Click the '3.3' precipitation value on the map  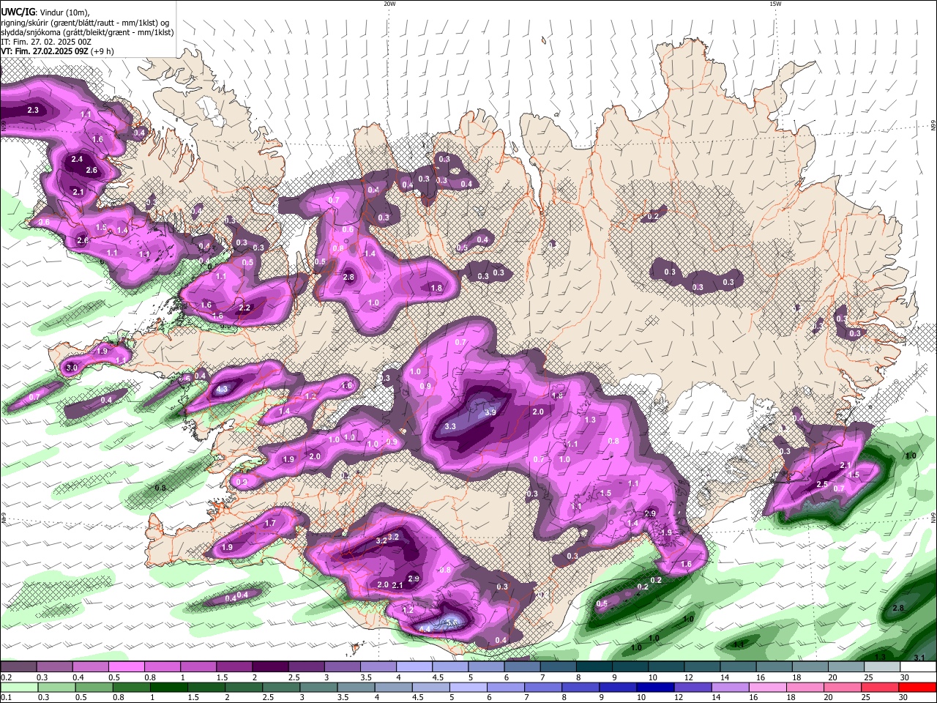click(x=451, y=426)
